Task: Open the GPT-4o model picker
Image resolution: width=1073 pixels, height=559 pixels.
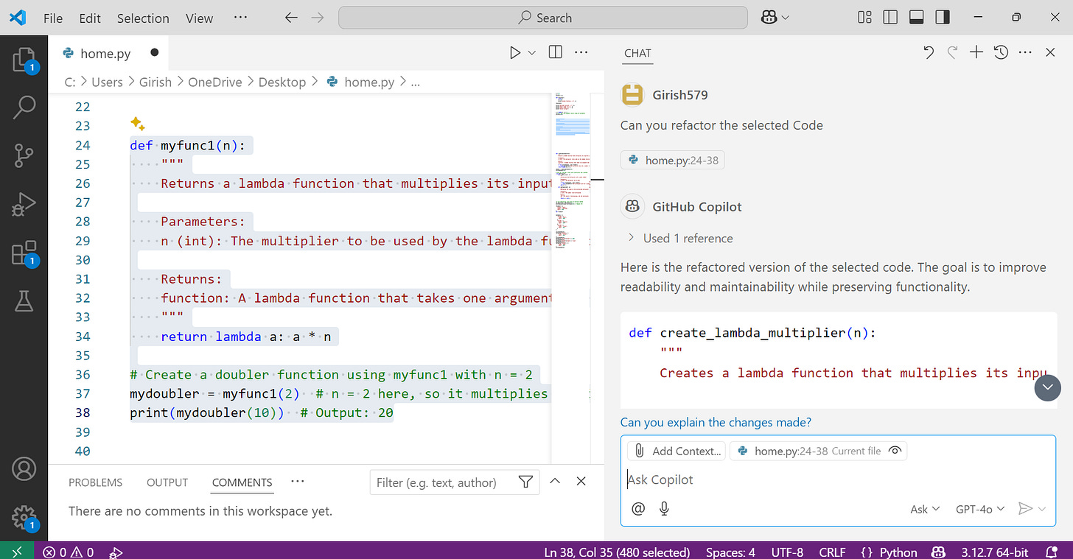Action: coord(979,508)
